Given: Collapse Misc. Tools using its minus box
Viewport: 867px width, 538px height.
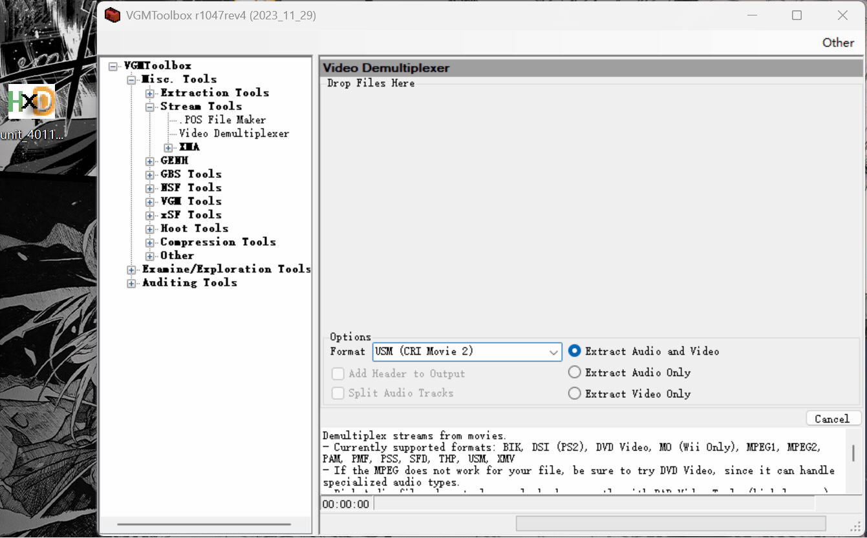Looking at the screenshot, I should pos(132,79).
